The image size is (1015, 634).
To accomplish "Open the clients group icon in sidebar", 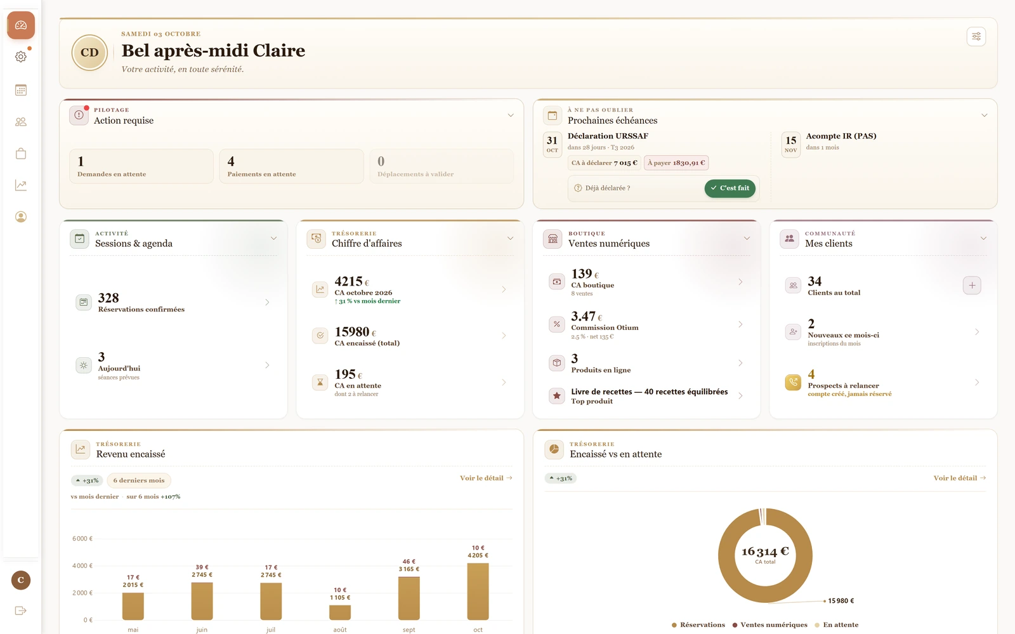I will pos(21,122).
